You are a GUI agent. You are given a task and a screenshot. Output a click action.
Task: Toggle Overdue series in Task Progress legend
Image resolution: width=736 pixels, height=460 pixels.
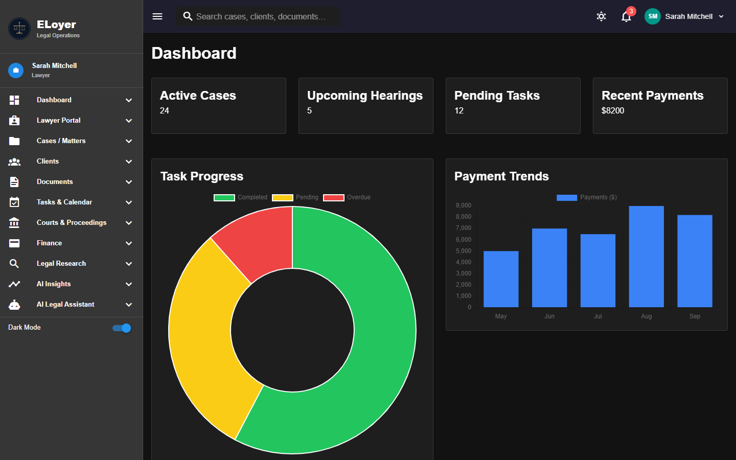(347, 197)
